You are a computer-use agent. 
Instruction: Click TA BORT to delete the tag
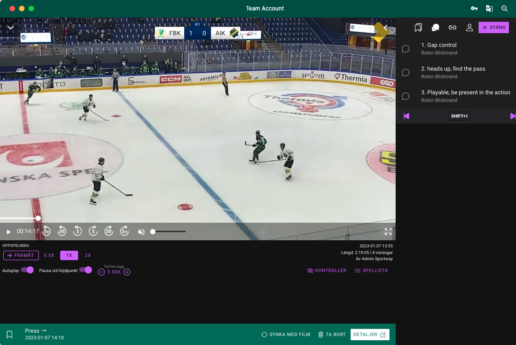(332, 335)
